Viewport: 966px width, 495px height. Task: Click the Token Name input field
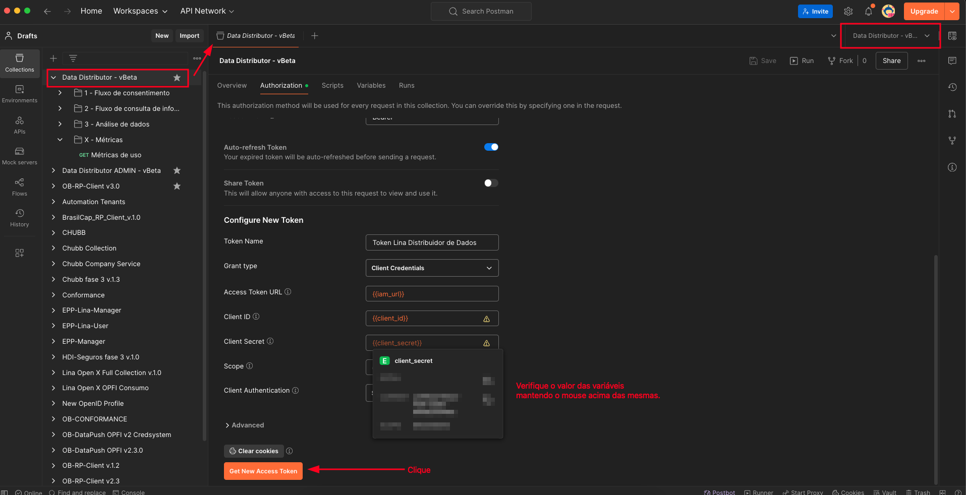[432, 242]
